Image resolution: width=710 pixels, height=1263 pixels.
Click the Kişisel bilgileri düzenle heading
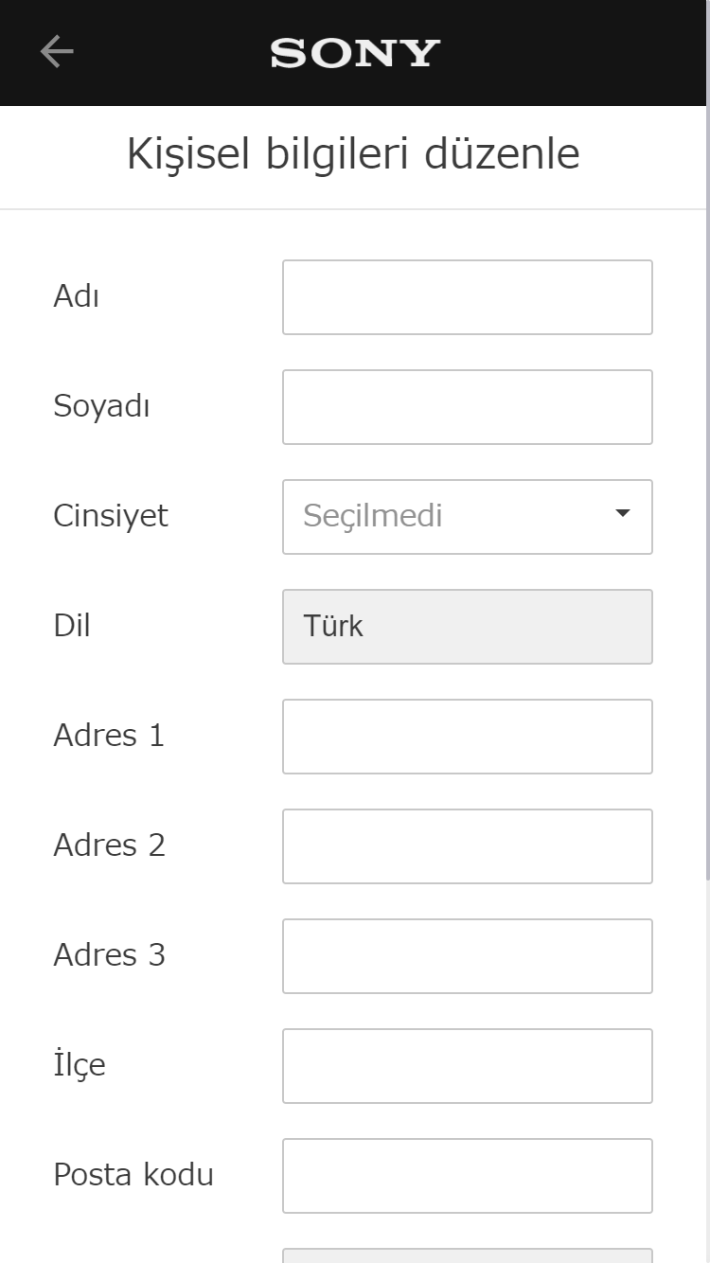coord(354,153)
